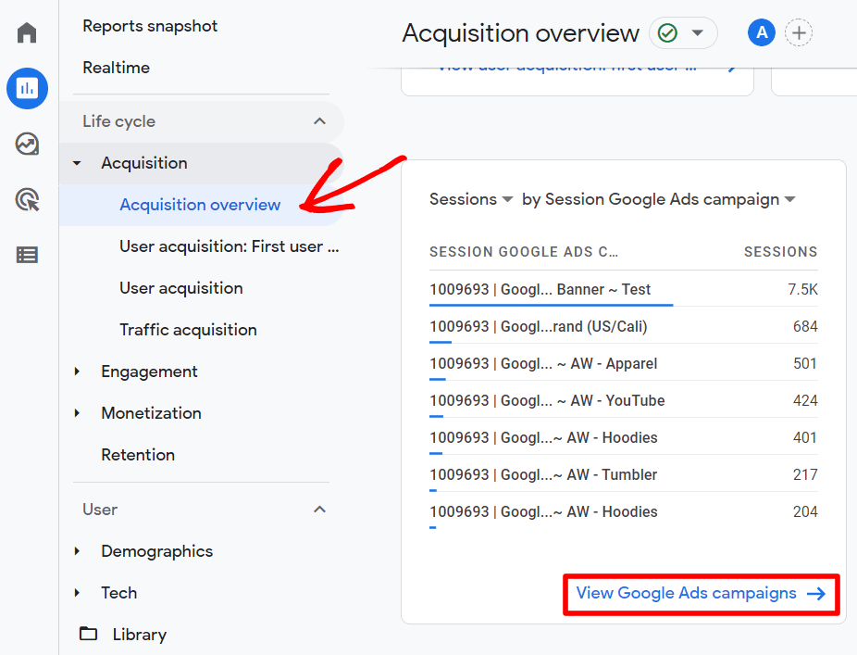The image size is (857, 655).
Task: Select the blue Reports icon
Action: [x=26, y=88]
